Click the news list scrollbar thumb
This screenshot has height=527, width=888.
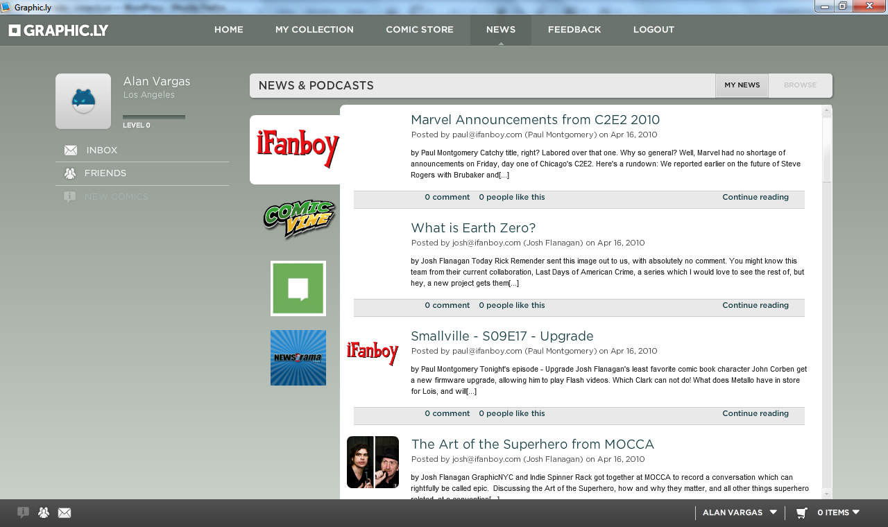coord(826,149)
